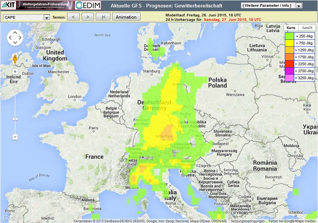Click light orange > 1250 J/kg swatch

click(289, 50)
